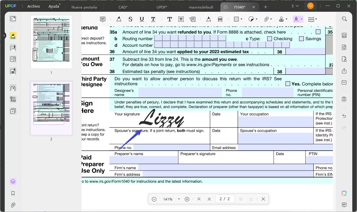Select the eraser tool
Viewport: 357px width, 212px height.
(x=220, y=19)
